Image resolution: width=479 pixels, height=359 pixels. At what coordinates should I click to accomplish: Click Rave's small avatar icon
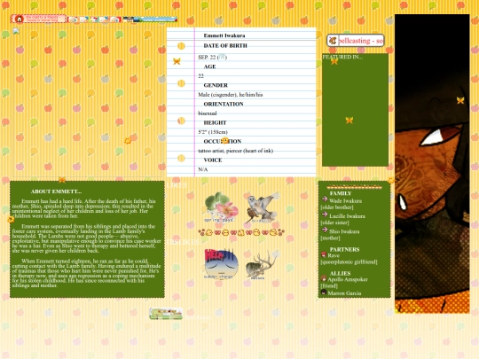point(324,254)
